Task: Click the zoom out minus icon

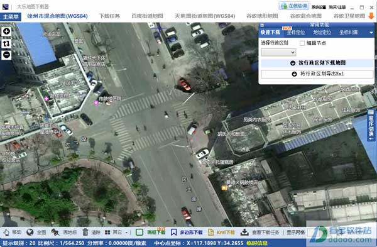Action: 6,55
